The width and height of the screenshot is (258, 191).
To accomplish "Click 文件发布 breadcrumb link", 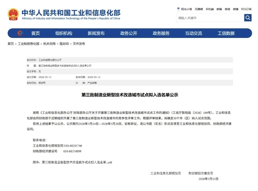I will tap(79, 44).
